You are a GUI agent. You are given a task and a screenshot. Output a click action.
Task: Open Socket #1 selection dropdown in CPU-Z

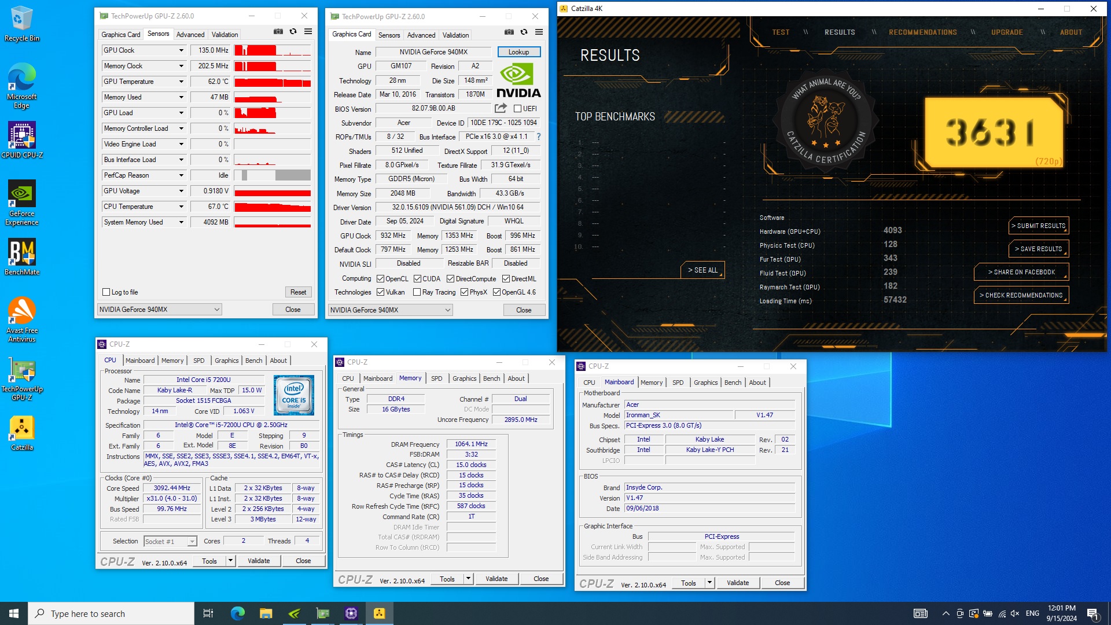click(x=170, y=542)
